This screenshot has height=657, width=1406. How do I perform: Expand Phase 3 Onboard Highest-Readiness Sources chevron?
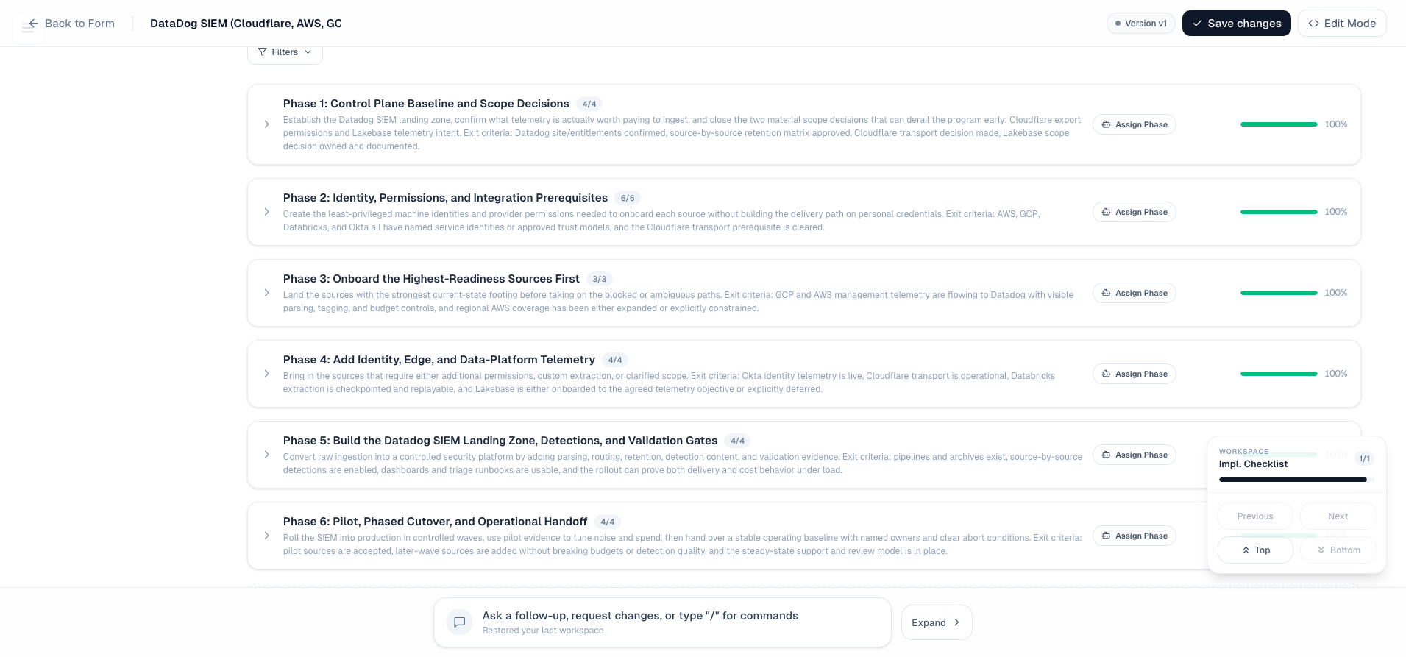click(266, 293)
